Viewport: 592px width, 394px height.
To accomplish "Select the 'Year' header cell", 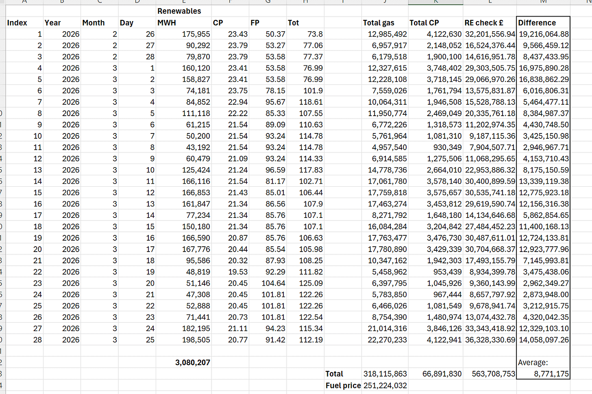I will coord(62,23).
